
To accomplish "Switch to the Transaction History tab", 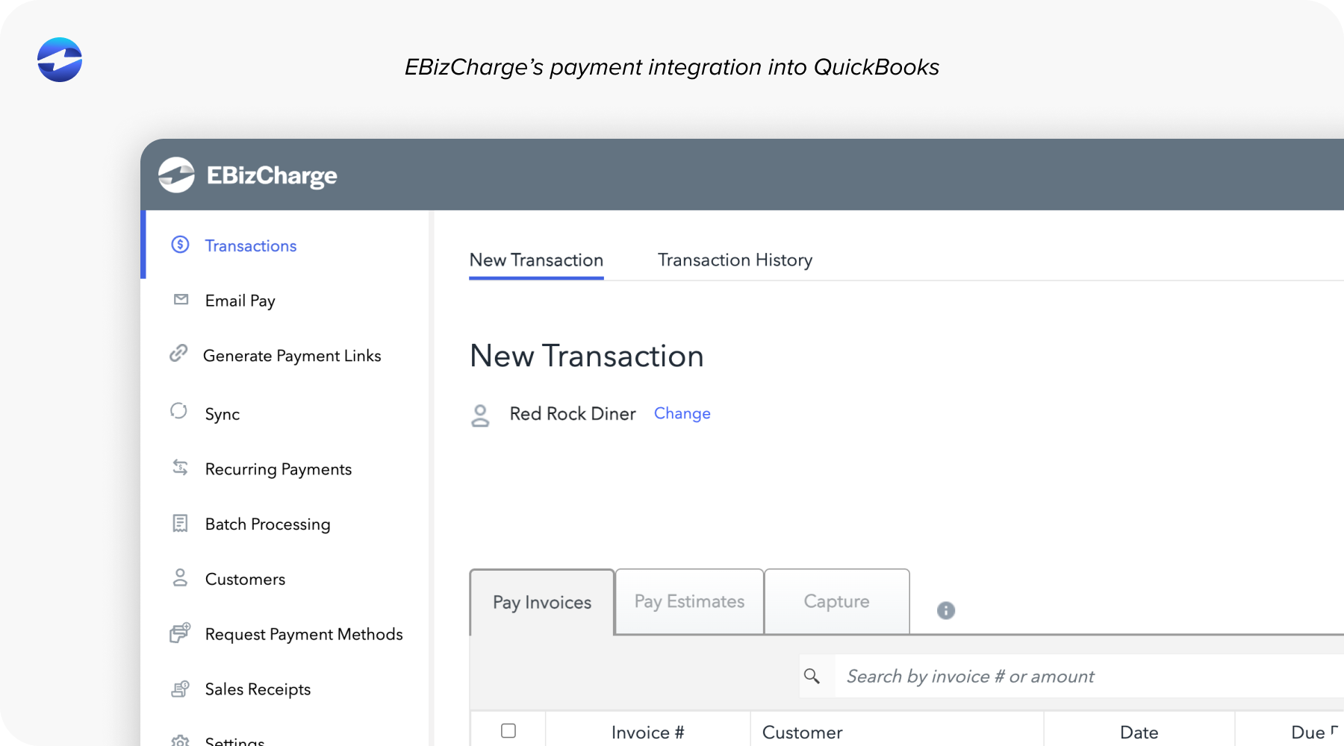I will point(735,260).
